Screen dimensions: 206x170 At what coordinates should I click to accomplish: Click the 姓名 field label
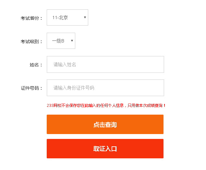[36, 65]
